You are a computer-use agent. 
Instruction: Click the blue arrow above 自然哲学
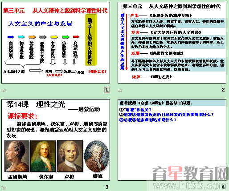point(11,37)
